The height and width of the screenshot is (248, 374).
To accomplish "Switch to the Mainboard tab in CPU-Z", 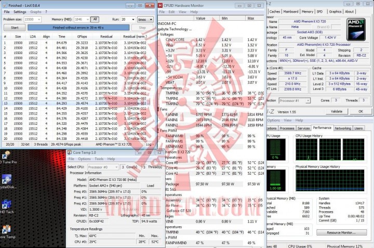I will click(x=291, y=11).
